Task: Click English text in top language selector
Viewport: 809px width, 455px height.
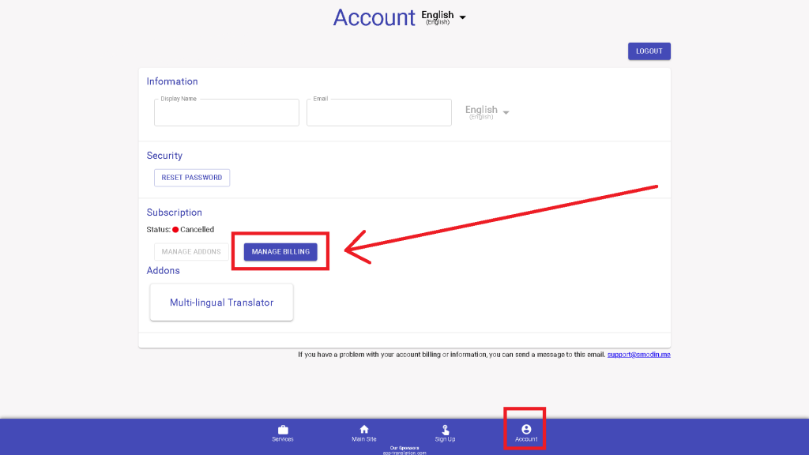Action: click(x=437, y=15)
